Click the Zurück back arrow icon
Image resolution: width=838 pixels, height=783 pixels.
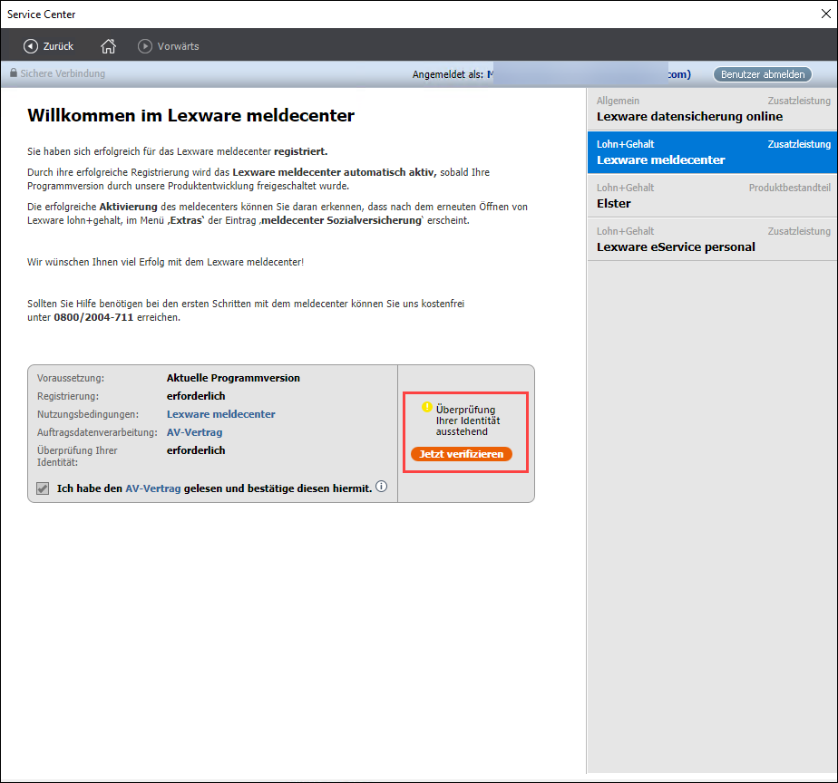tap(31, 46)
